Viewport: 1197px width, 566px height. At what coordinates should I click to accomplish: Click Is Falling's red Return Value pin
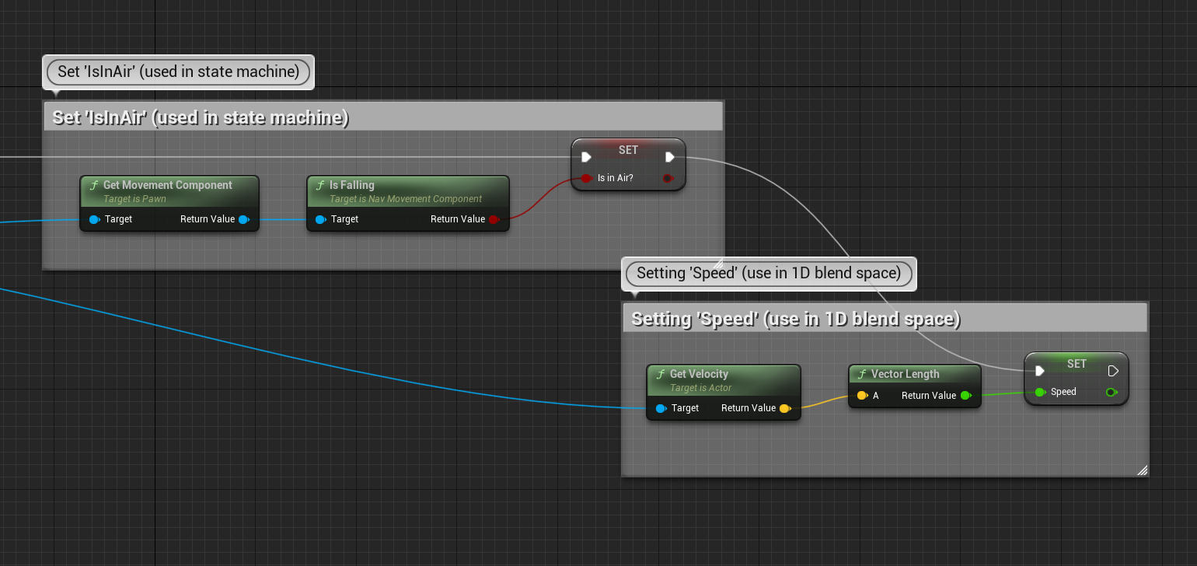coord(494,219)
